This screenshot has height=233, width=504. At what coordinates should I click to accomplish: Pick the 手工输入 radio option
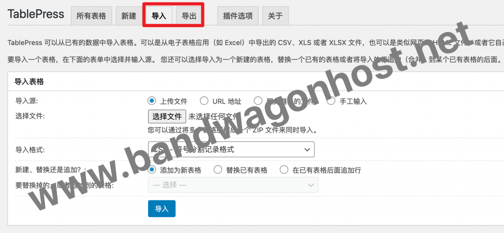[331, 101]
